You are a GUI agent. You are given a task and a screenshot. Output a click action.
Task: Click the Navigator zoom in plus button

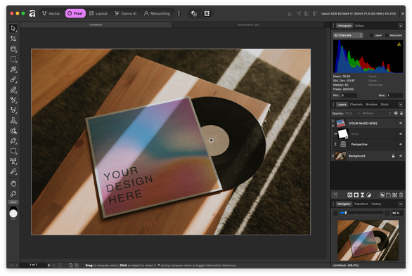[387, 213]
